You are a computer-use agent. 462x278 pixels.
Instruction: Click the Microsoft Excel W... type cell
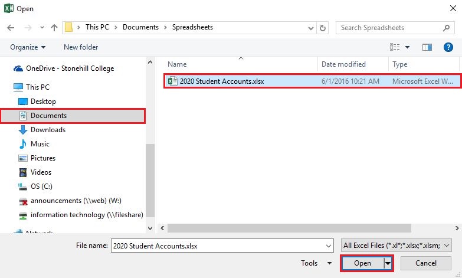click(422, 81)
